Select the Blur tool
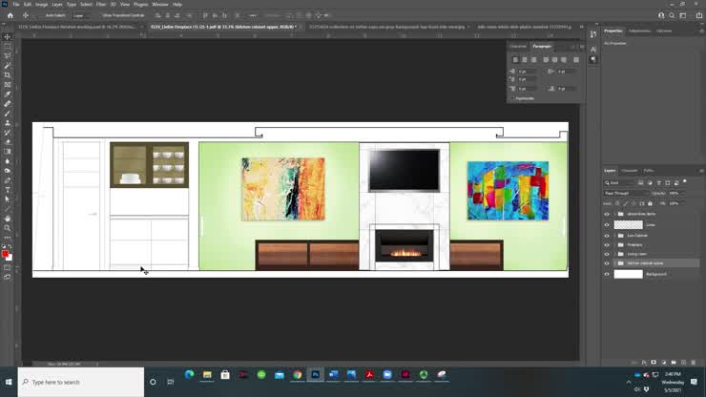The height and width of the screenshot is (397, 706). point(8,161)
